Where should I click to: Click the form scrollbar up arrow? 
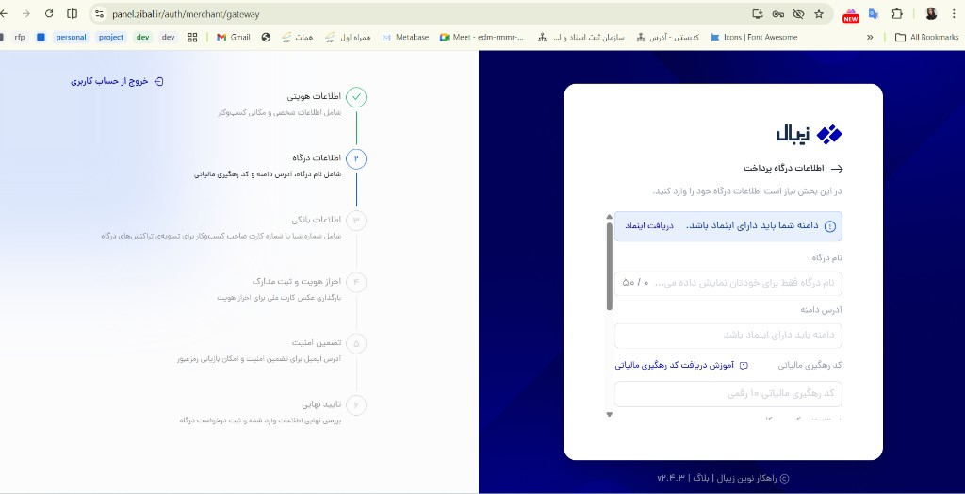[x=610, y=217]
